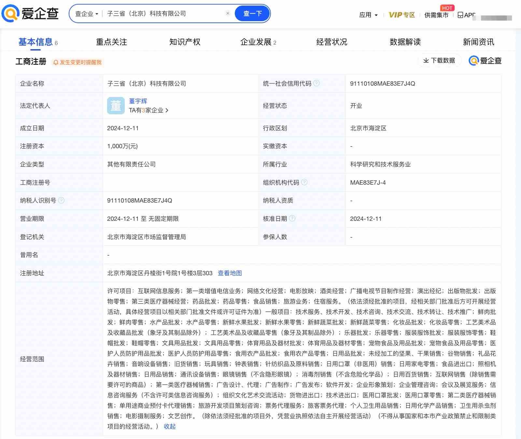
Task: Click help icon next to 纳税人识别号
Action: click(x=61, y=200)
